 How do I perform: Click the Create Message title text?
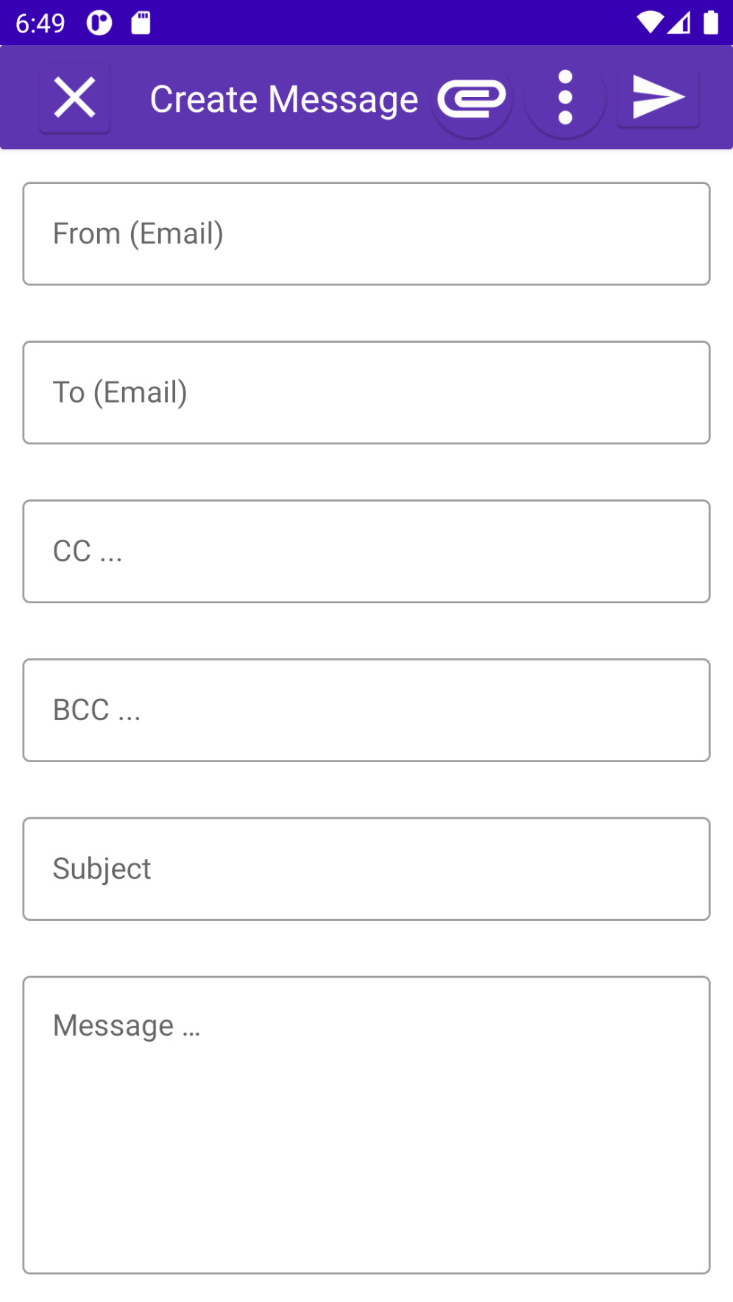284,99
